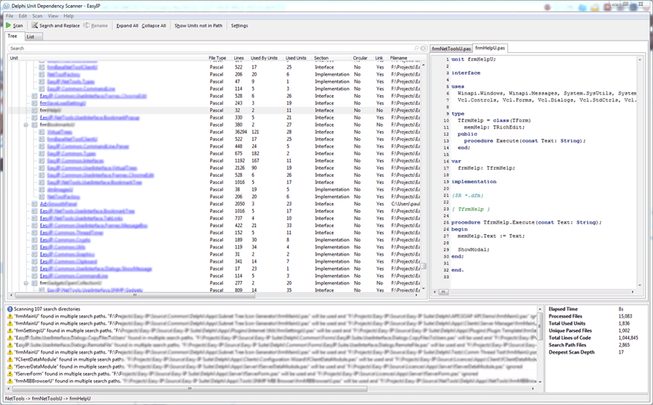Screen dimensions: 653x405
Task: Switch to the frmNetToolsU.pas editor tab
Action: point(451,49)
